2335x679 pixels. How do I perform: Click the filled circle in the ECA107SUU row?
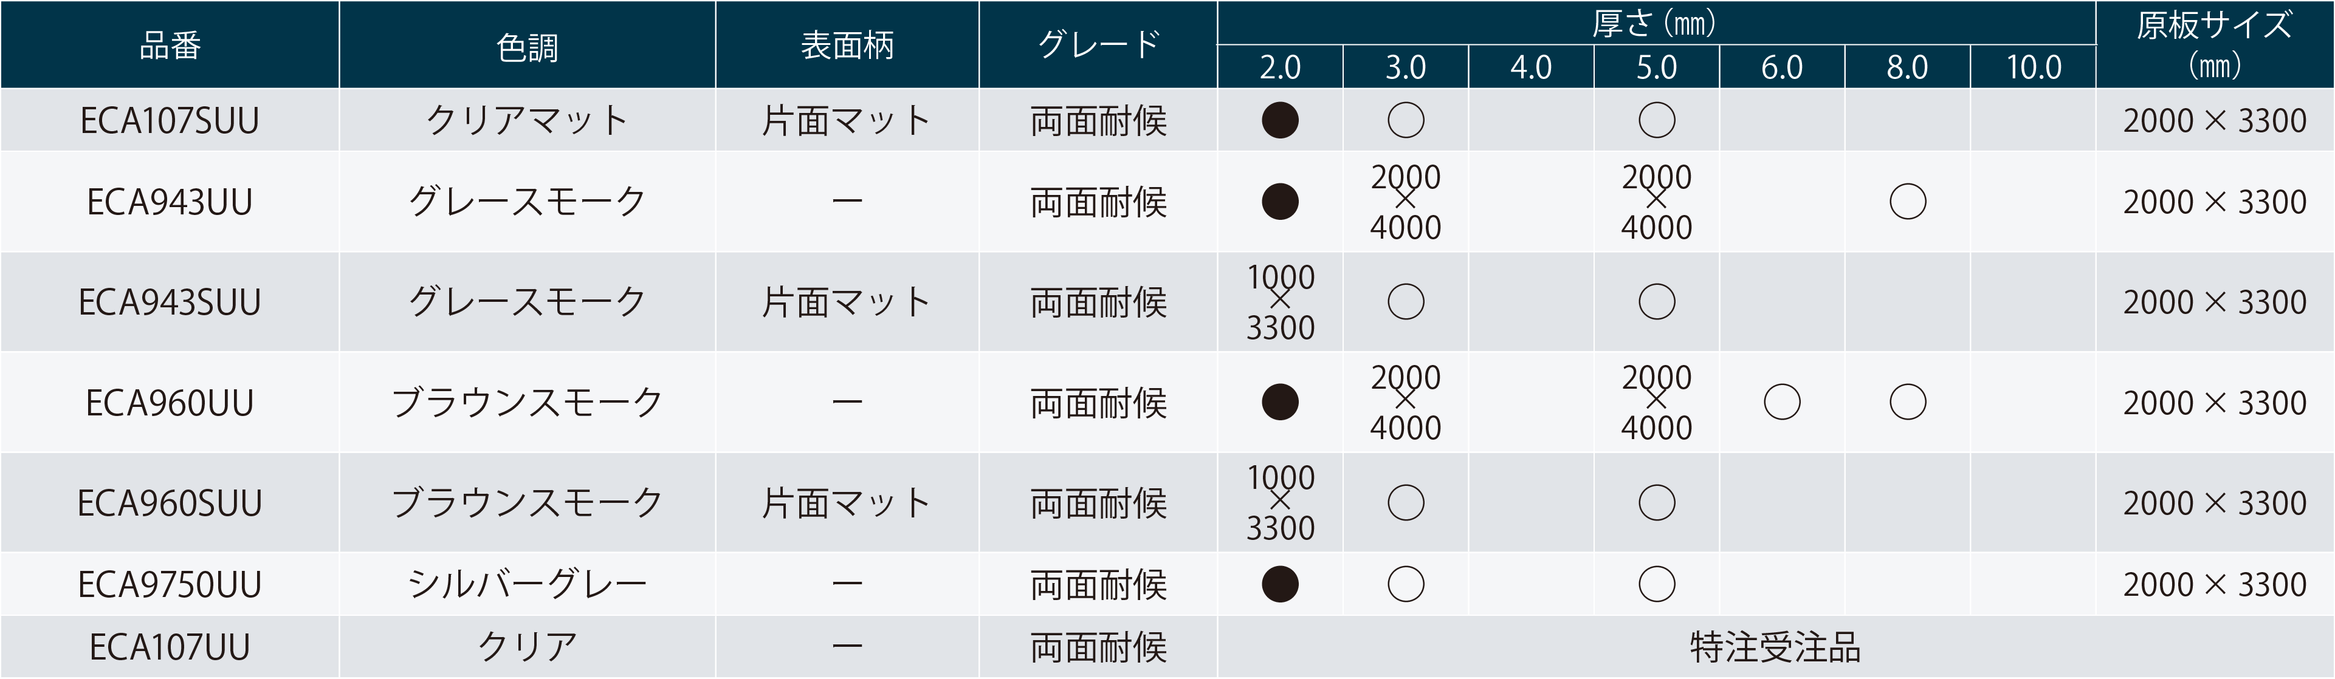click(1280, 120)
